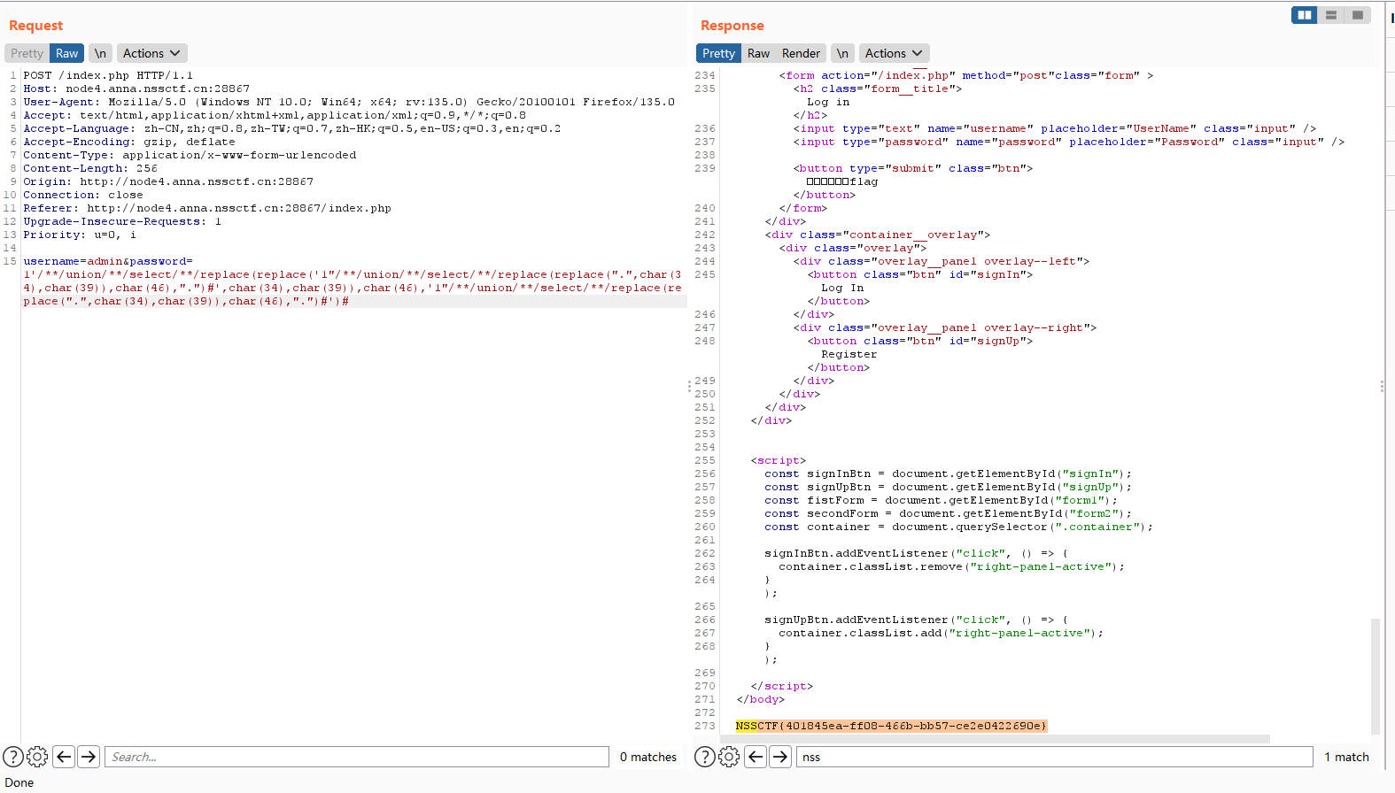This screenshot has height=793, width=1395.
Task: Click the const container querySelector line
Action: click(958, 527)
